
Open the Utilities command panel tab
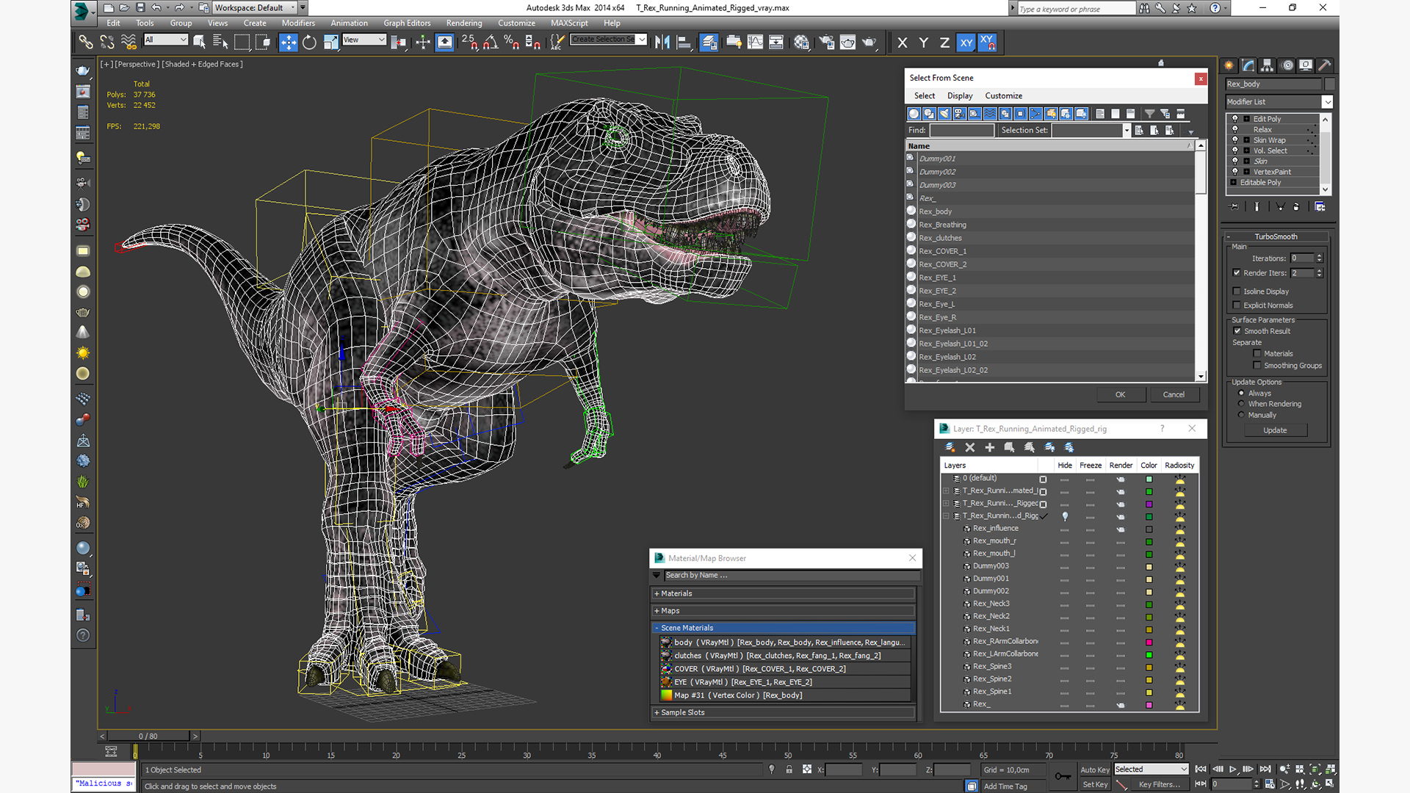click(1325, 65)
